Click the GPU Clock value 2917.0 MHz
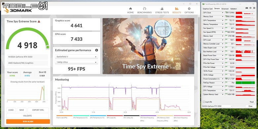 click(230, 13)
